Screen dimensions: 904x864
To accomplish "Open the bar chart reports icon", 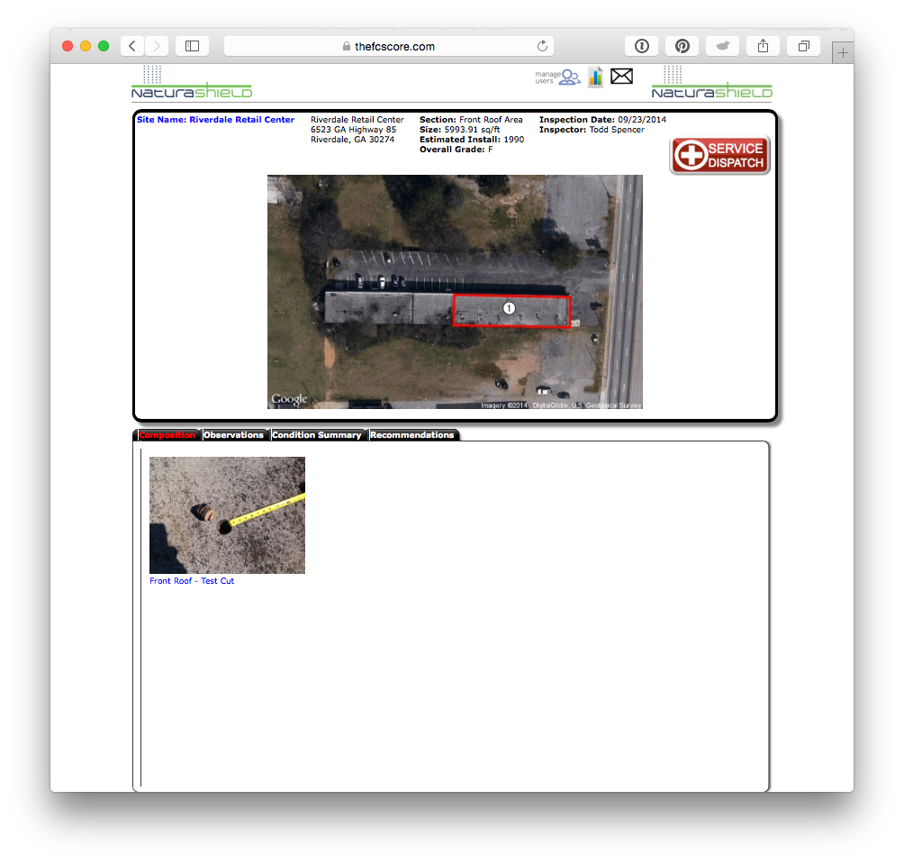I will tap(595, 77).
